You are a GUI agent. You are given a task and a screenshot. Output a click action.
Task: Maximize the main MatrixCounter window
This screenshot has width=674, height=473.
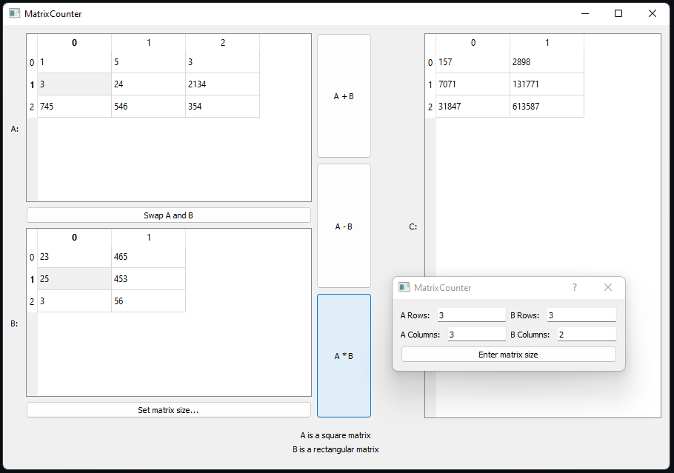618,13
